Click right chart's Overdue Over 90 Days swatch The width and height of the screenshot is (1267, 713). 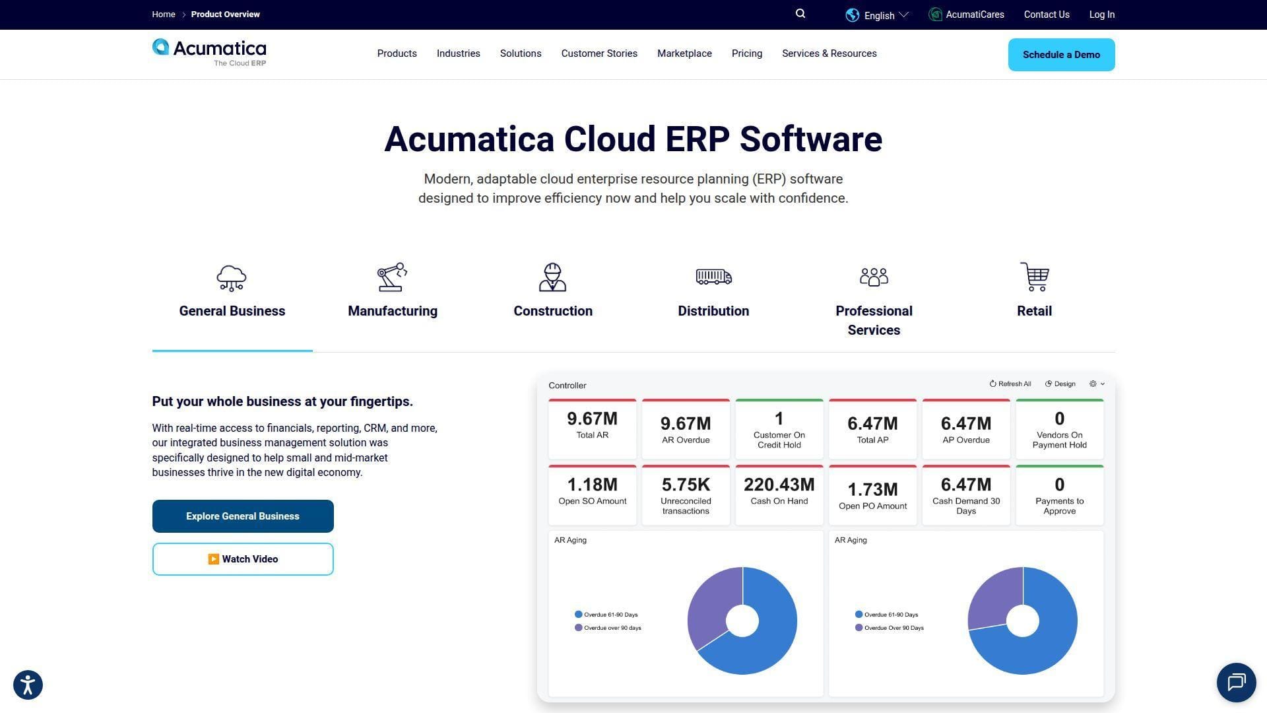[x=859, y=628]
